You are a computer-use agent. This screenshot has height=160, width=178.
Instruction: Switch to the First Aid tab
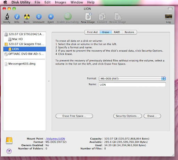[92, 32]
